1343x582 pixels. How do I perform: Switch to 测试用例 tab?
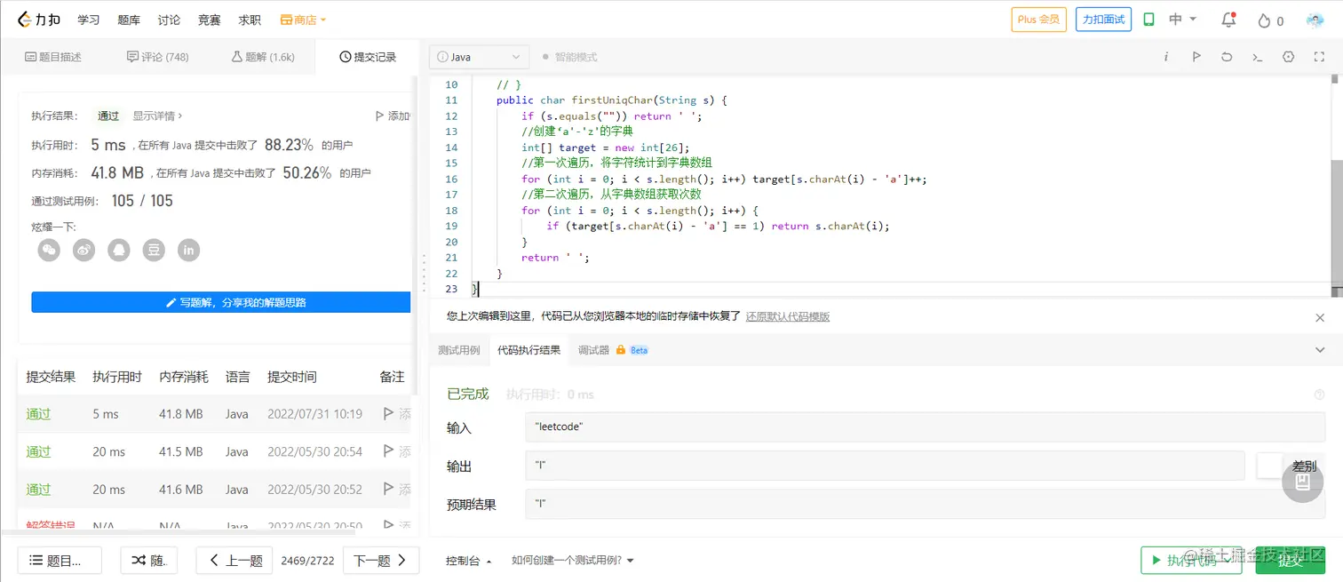[458, 350]
